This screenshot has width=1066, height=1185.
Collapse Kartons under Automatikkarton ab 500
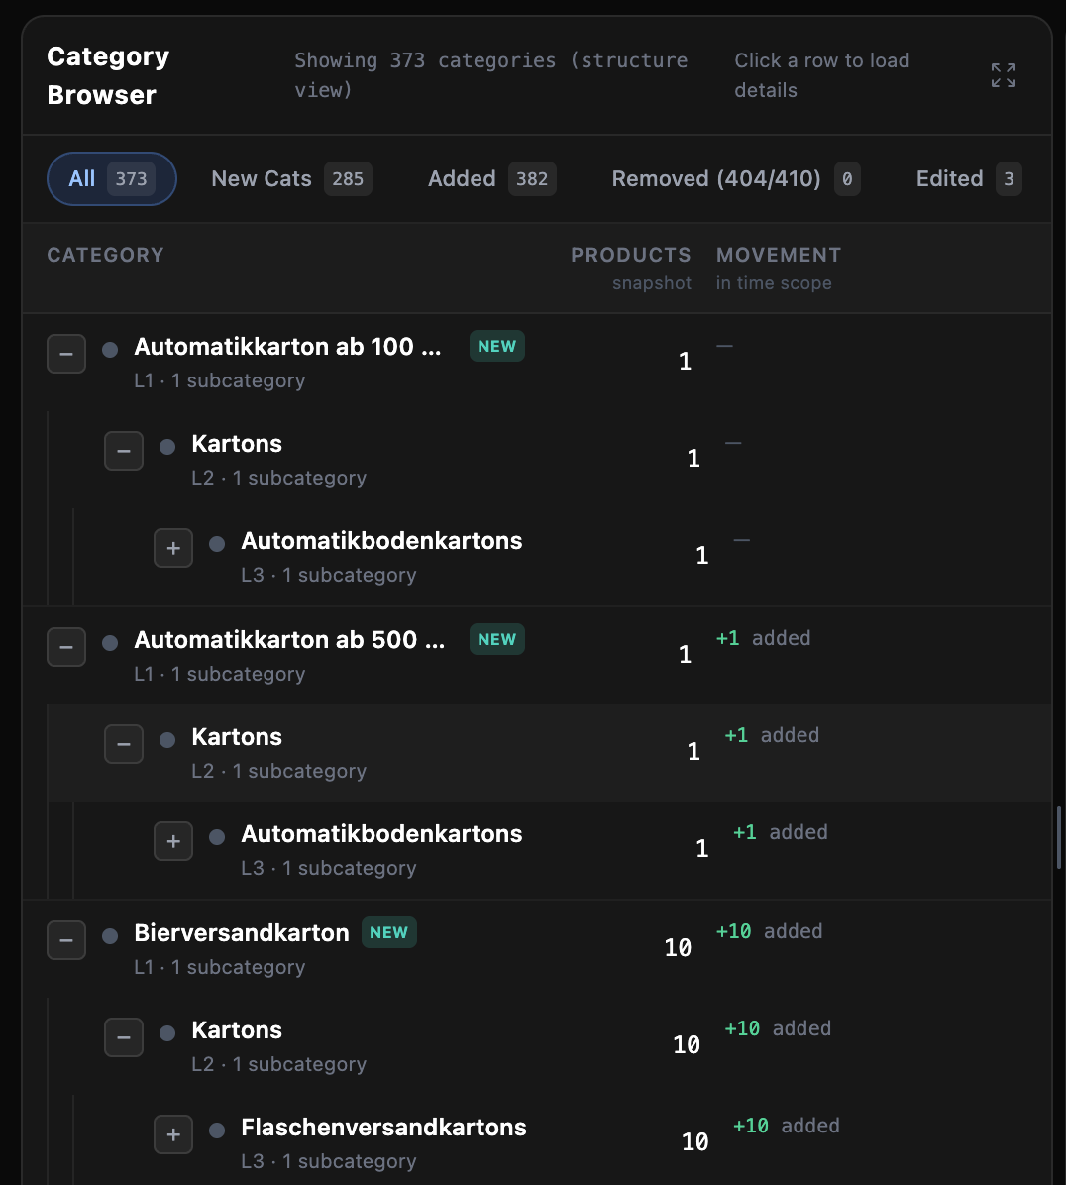pos(124,743)
